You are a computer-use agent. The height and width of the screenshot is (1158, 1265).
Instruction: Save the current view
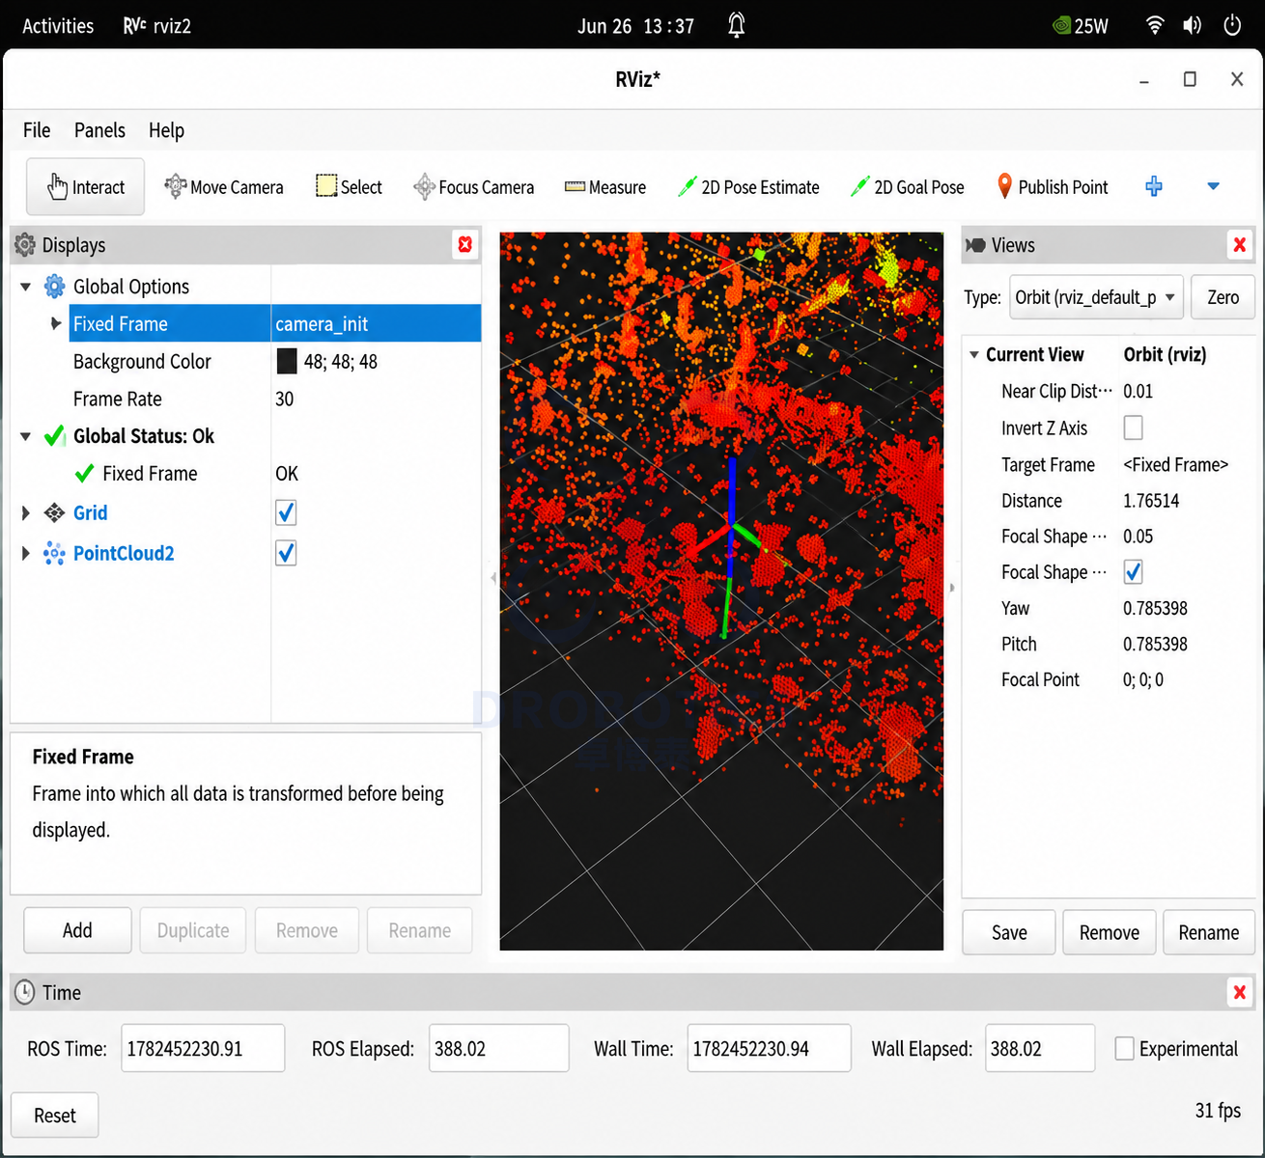(x=1009, y=932)
